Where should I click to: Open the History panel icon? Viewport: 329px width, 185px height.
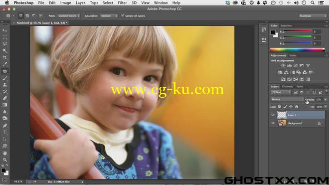coord(264,29)
